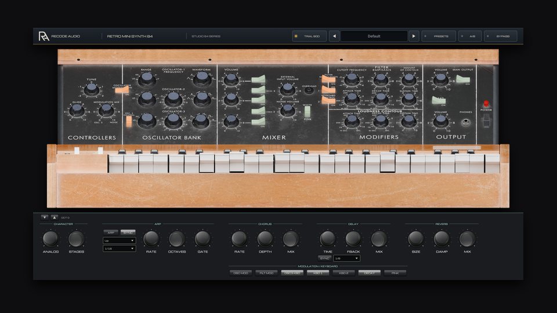Click the red Power lamp
The height and width of the screenshot is (313, 557).
coord(486,104)
